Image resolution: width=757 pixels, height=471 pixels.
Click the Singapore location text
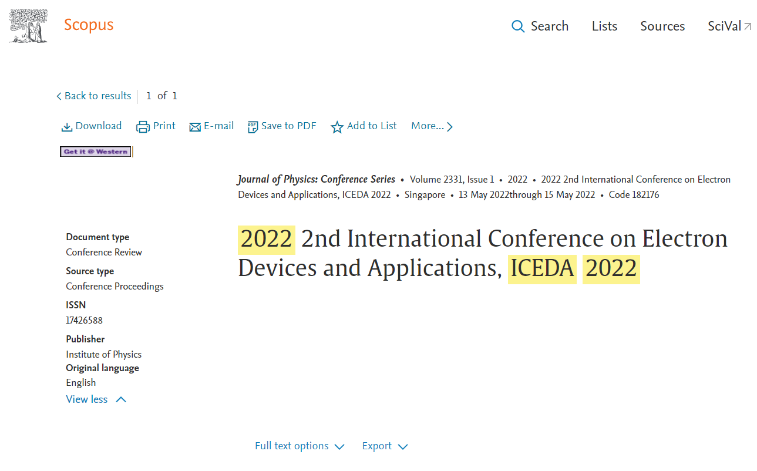[425, 195]
